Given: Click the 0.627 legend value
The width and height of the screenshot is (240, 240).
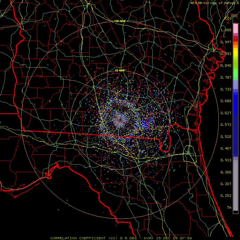Looking at the screenshot, I should (x=226, y=113).
